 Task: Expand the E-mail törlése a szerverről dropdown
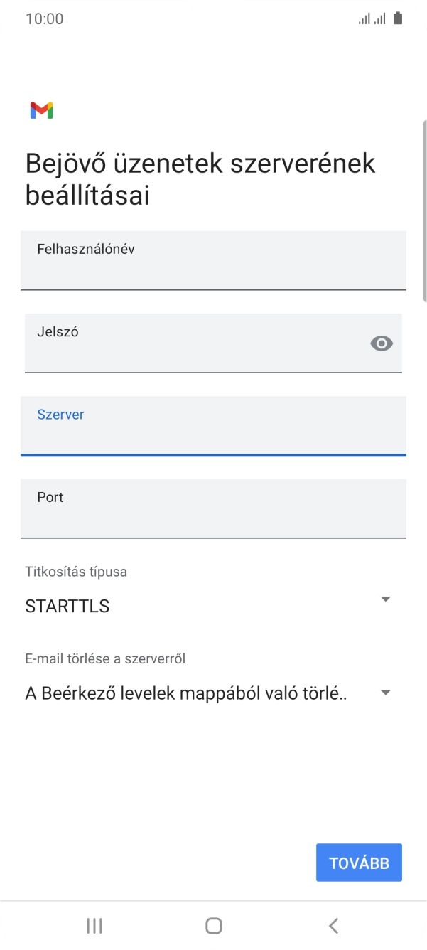385,691
